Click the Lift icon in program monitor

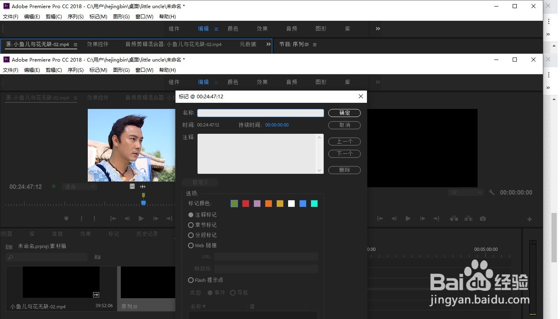(x=454, y=218)
